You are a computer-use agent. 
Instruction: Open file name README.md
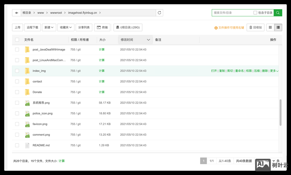click(41, 145)
